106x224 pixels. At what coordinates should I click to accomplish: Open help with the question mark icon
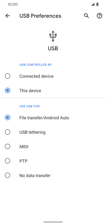click(x=99, y=16)
